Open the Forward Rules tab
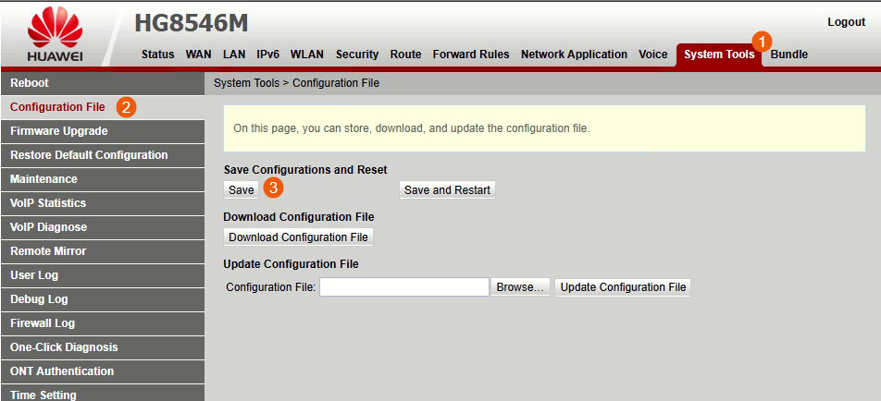The height and width of the screenshot is (401, 881). point(470,55)
